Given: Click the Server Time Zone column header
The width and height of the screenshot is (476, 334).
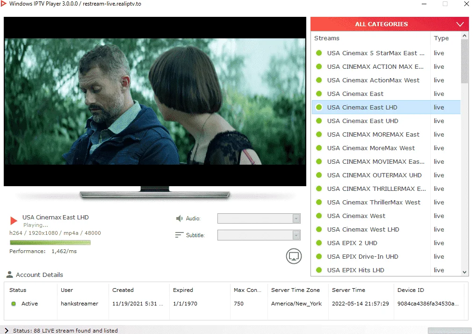Looking at the screenshot, I should pyautogui.click(x=296, y=290).
